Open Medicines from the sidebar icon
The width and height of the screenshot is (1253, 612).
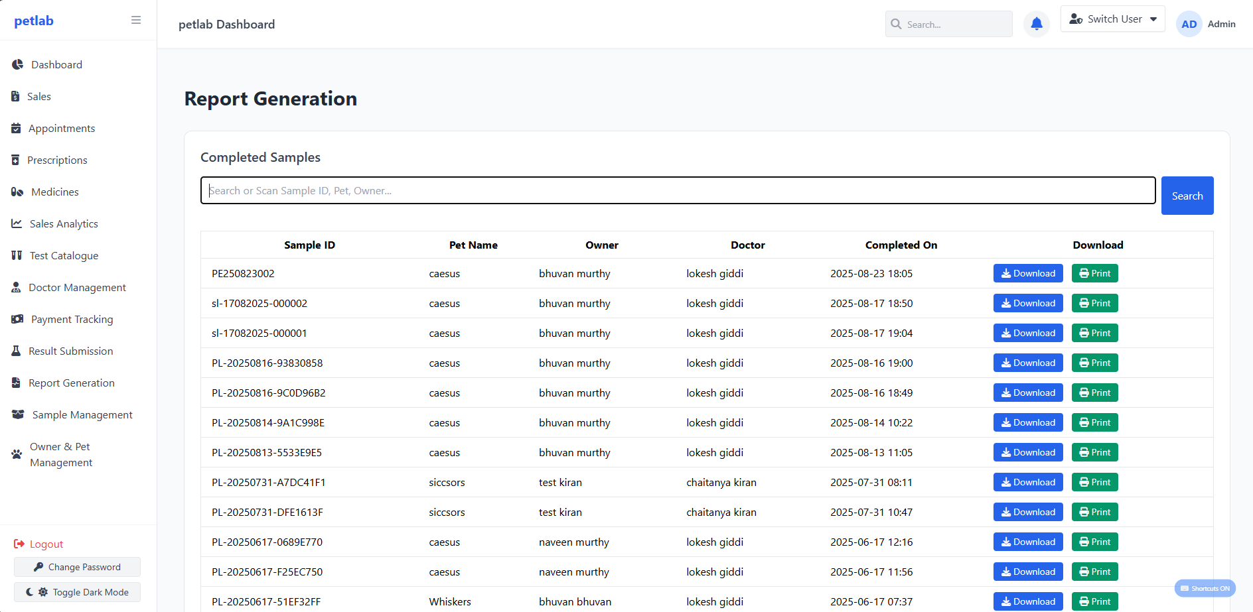tap(16, 192)
